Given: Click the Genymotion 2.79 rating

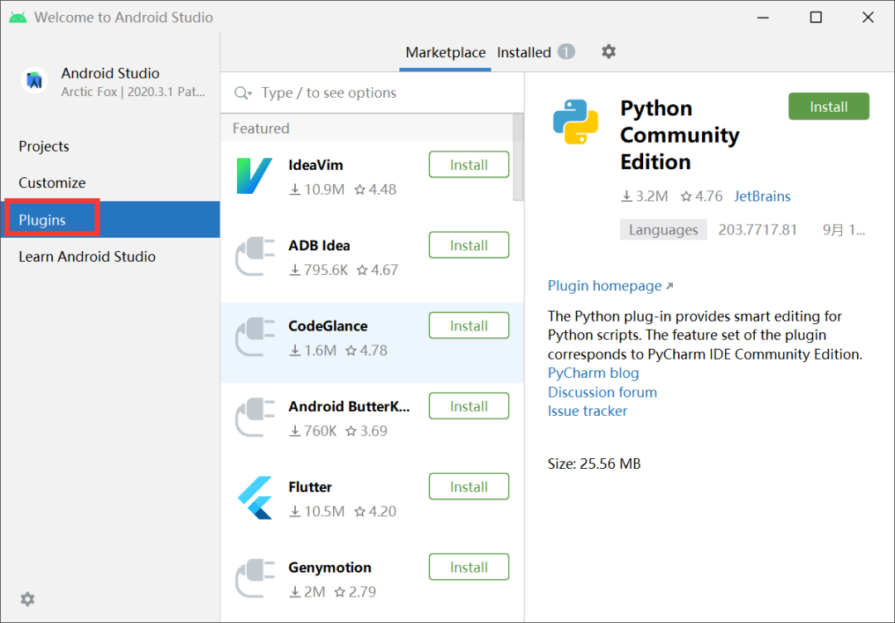Looking at the screenshot, I should [355, 592].
